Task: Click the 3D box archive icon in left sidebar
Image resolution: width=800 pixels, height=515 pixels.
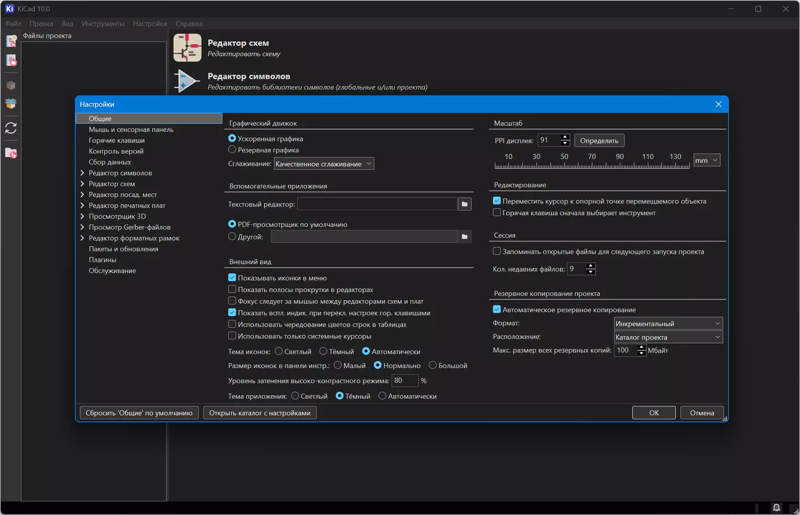Action: pyautogui.click(x=11, y=85)
